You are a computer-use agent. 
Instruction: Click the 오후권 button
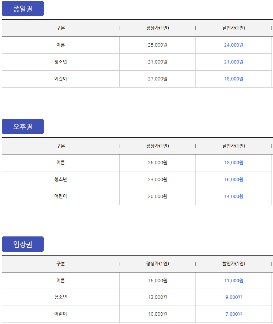click(x=23, y=126)
